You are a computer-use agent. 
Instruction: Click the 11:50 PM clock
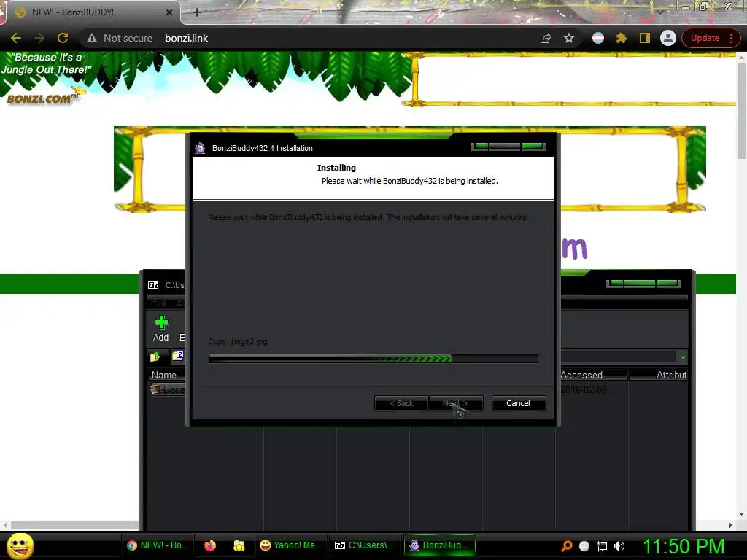(x=684, y=546)
